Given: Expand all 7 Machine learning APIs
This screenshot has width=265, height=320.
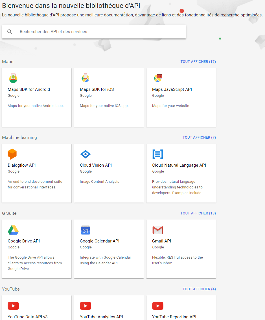Looking at the screenshot, I should (x=199, y=138).
